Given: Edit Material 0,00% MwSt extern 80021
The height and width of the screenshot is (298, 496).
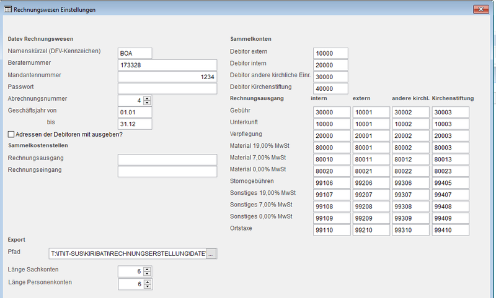Looking at the screenshot, I should (371, 171).
